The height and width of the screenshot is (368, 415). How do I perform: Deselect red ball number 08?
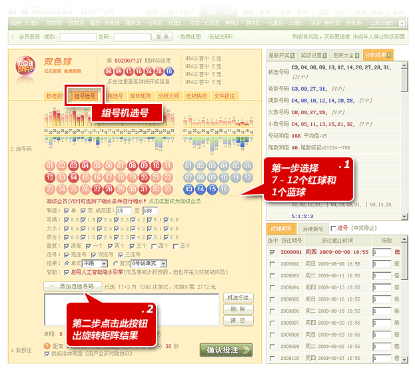pyautogui.click(x=133, y=166)
